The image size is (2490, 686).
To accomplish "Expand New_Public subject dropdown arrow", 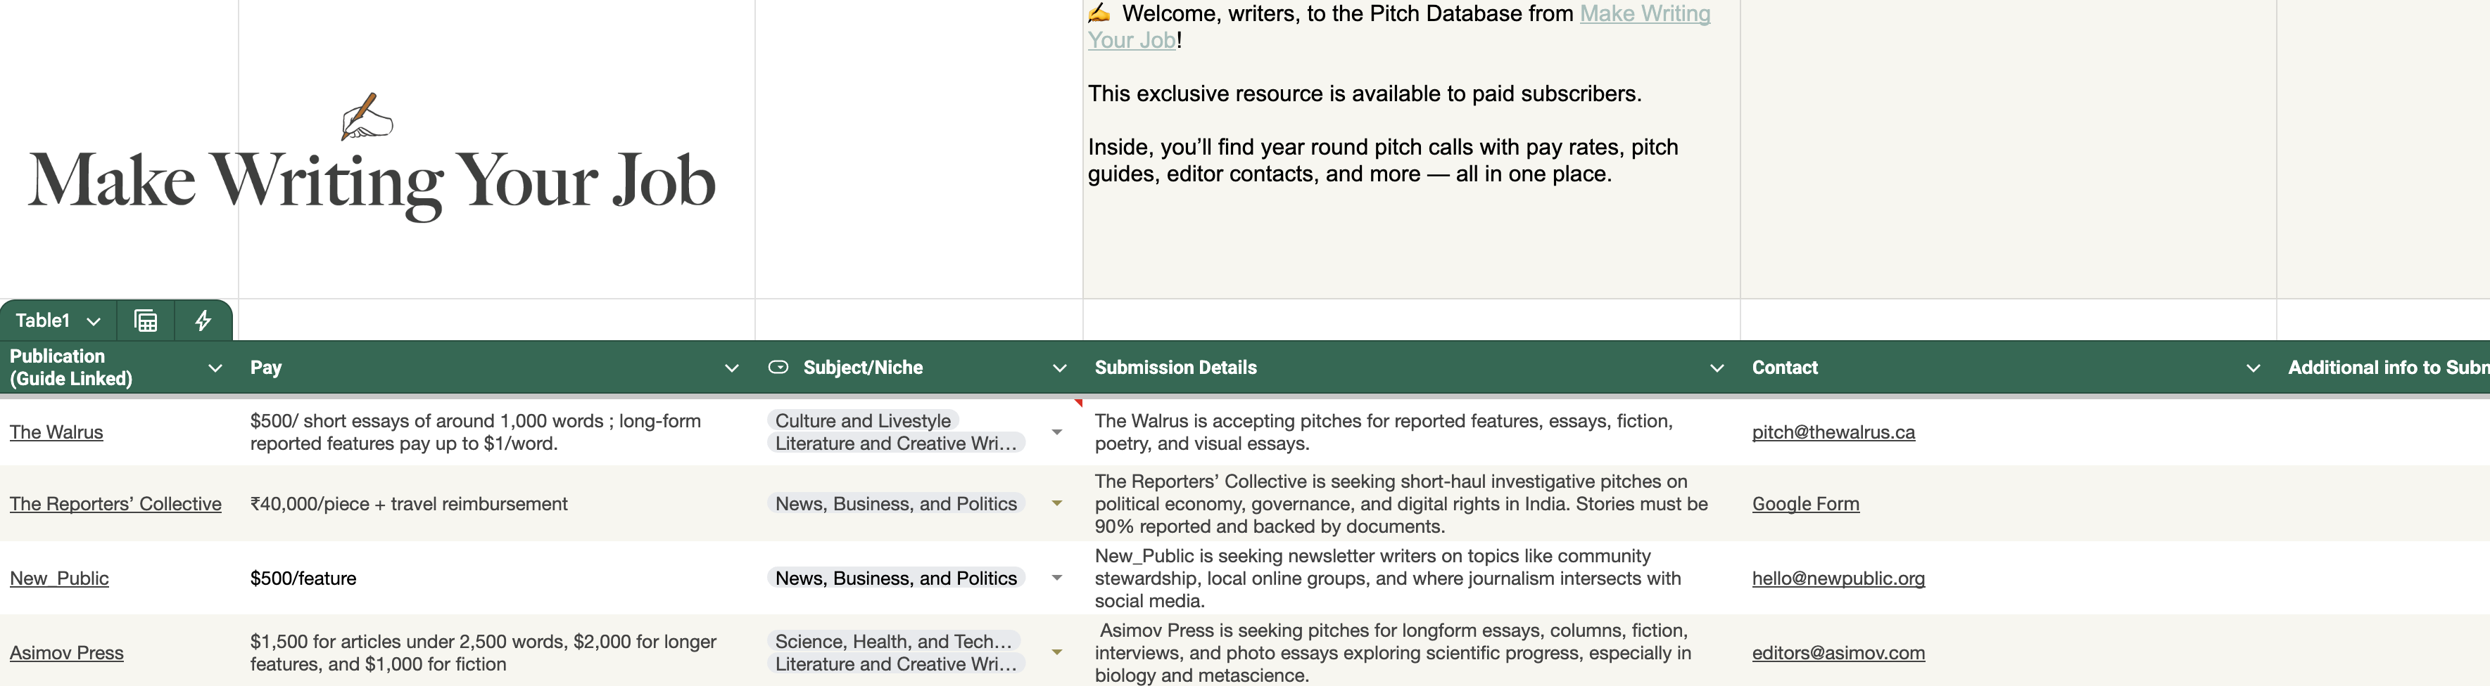I will point(1056,578).
